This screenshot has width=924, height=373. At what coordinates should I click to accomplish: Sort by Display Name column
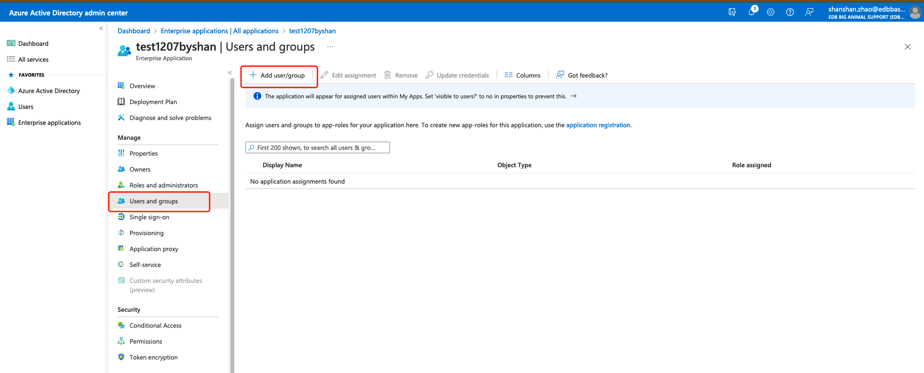pos(282,165)
